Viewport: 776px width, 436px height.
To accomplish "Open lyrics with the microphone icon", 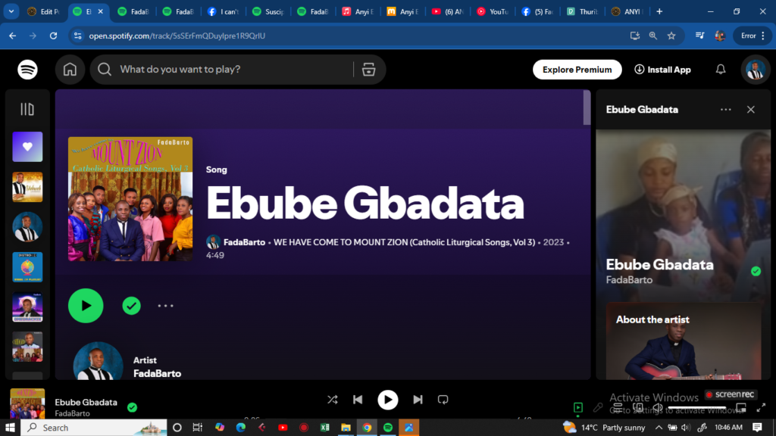I will 598,407.
